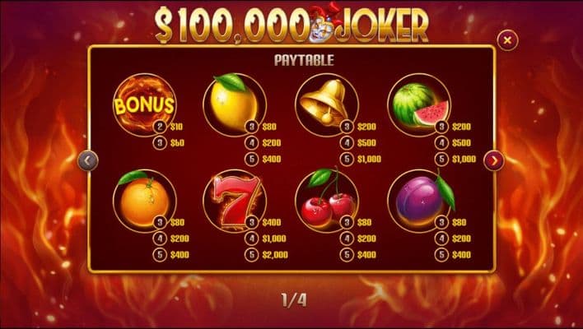Click the joker face in the logo

tap(321, 26)
